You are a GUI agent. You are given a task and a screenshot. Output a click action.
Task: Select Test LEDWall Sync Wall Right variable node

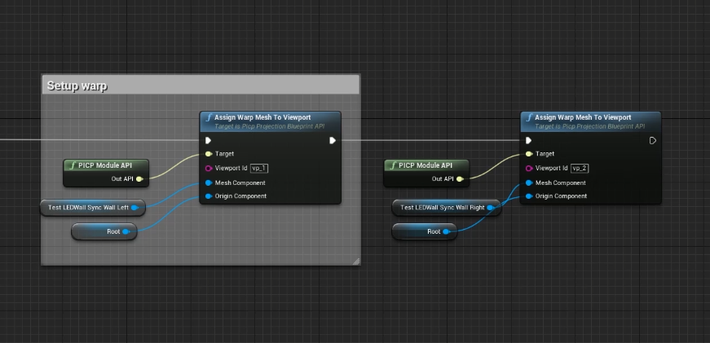[447, 208]
